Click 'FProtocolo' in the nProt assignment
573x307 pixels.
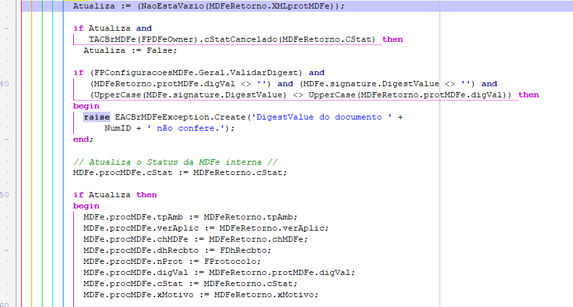click(x=231, y=262)
